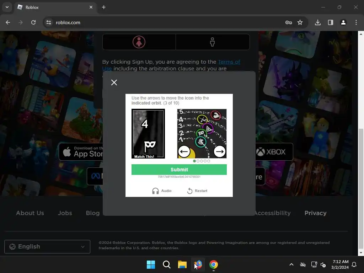This screenshot has height=273, width=364.
Task: Open the Chrome taskbar icon
Action: pos(214,264)
